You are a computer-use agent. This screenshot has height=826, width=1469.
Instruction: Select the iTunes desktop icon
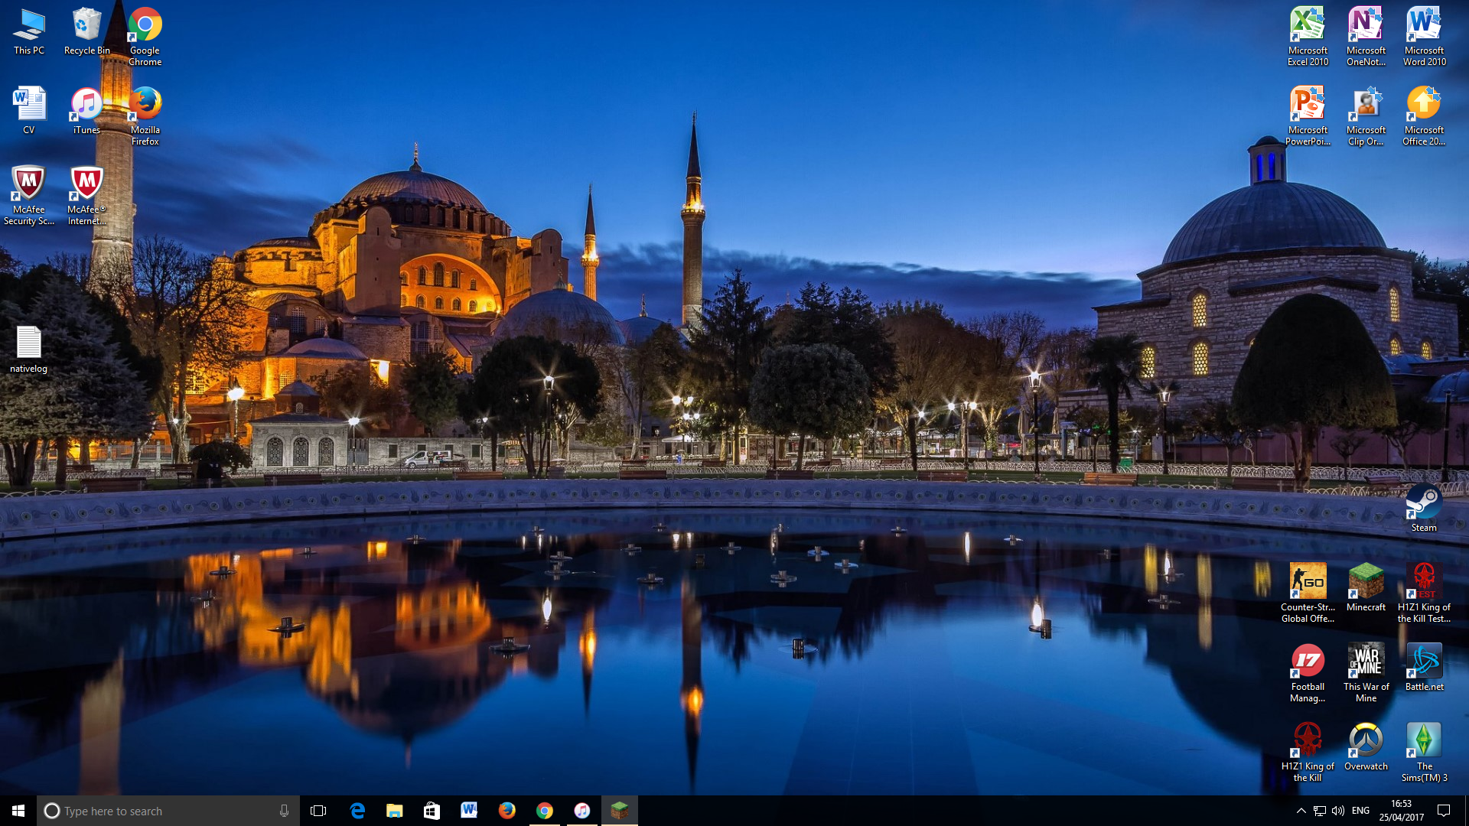86,106
